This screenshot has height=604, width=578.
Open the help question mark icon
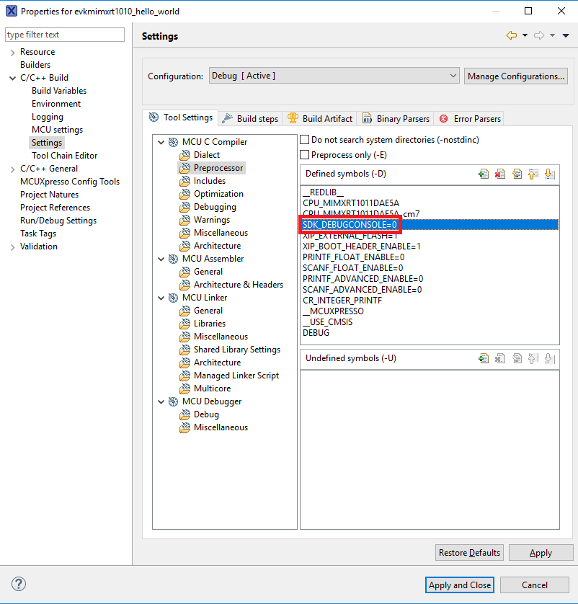point(19,585)
